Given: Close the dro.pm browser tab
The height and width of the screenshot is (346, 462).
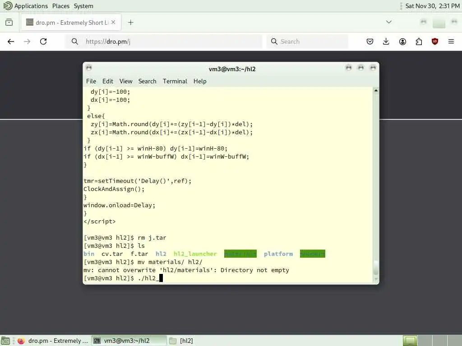Looking at the screenshot, I should coord(113,23).
